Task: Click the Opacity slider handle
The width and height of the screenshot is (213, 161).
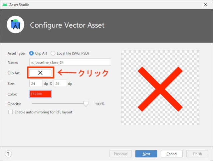Action: (x=86, y=104)
